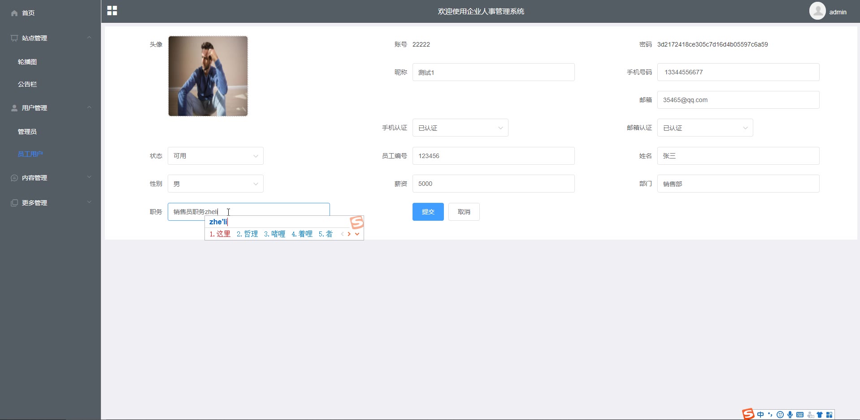Toggle punctuation mode on IME toolbar

coord(770,415)
